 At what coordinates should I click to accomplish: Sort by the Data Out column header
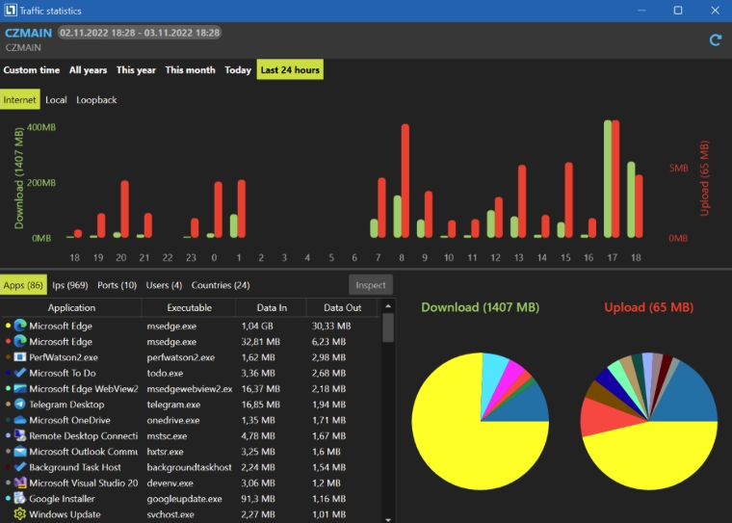(342, 308)
